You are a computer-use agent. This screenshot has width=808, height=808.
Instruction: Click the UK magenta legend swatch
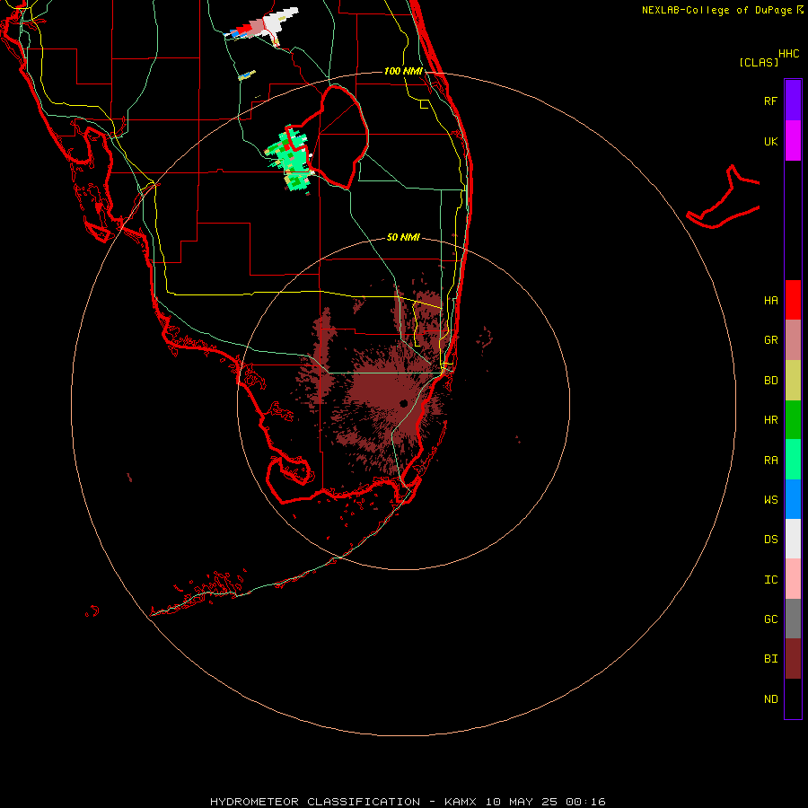[793, 141]
